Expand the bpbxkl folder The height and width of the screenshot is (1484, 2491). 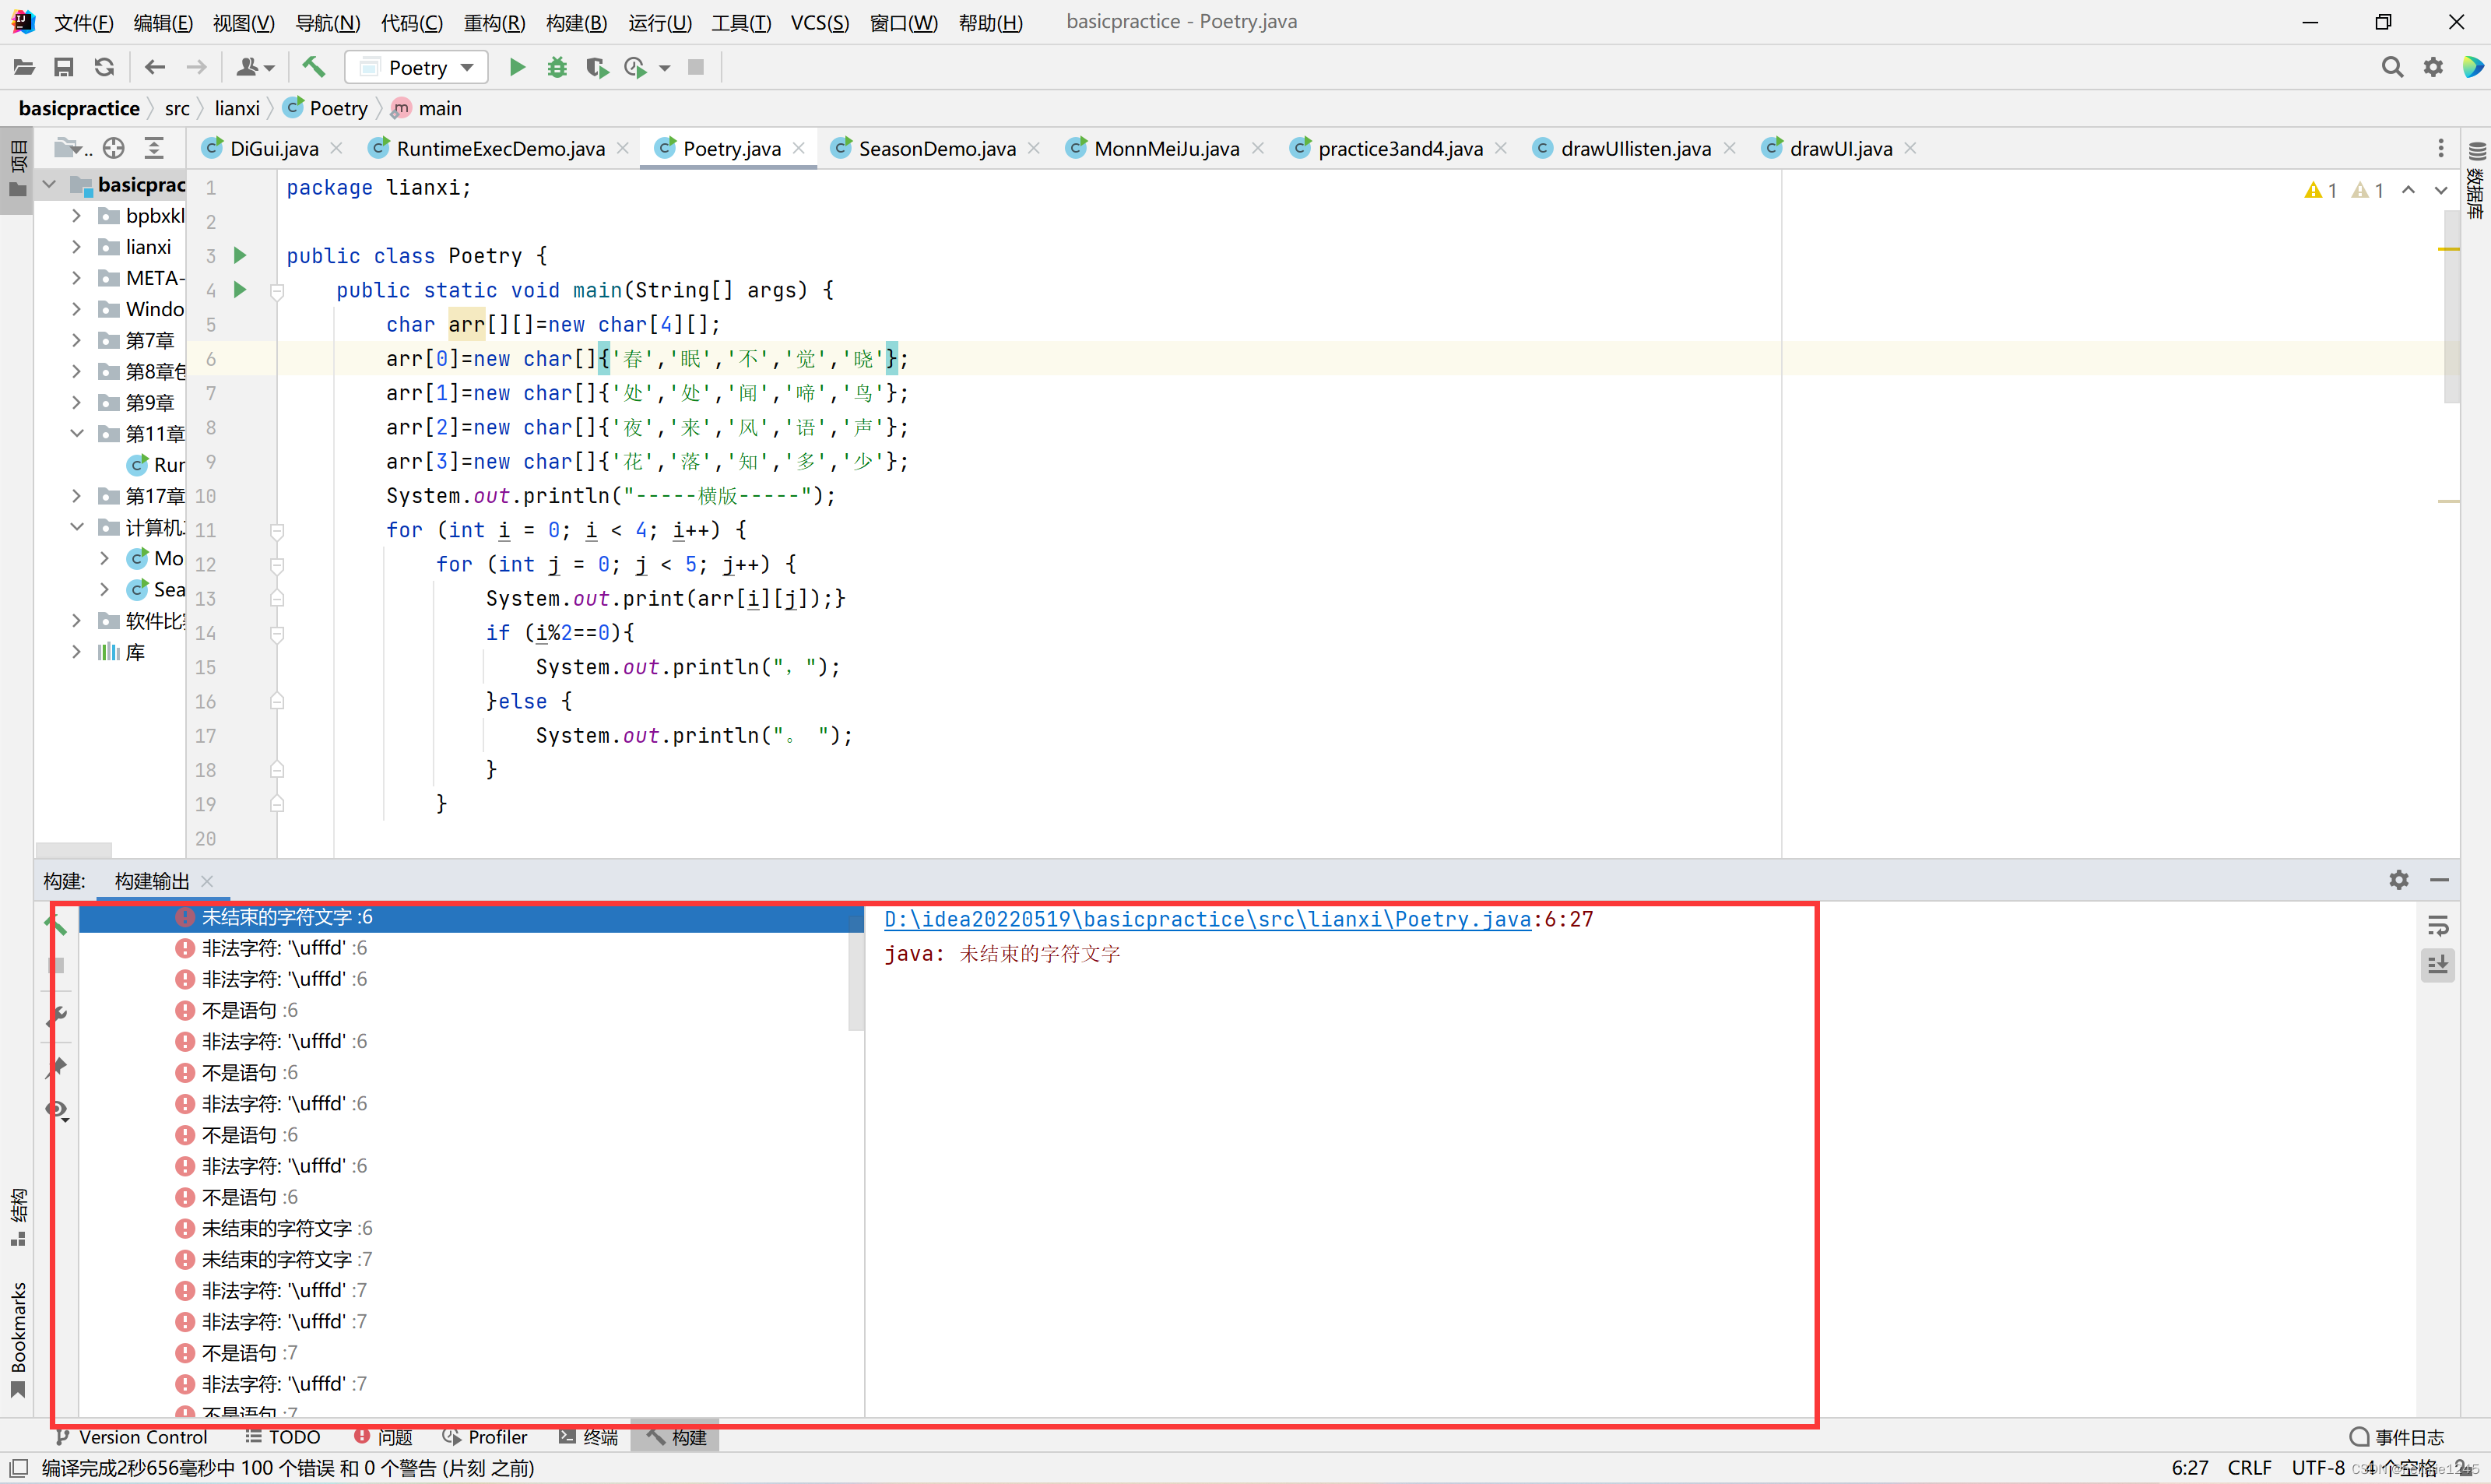(x=76, y=215)
